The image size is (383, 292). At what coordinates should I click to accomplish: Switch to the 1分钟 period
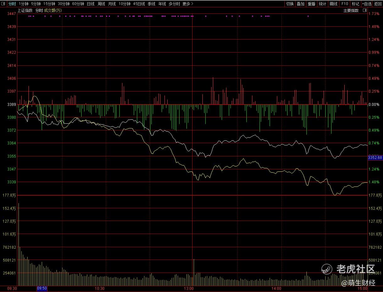pyautogui.click(x=24, y=4)
